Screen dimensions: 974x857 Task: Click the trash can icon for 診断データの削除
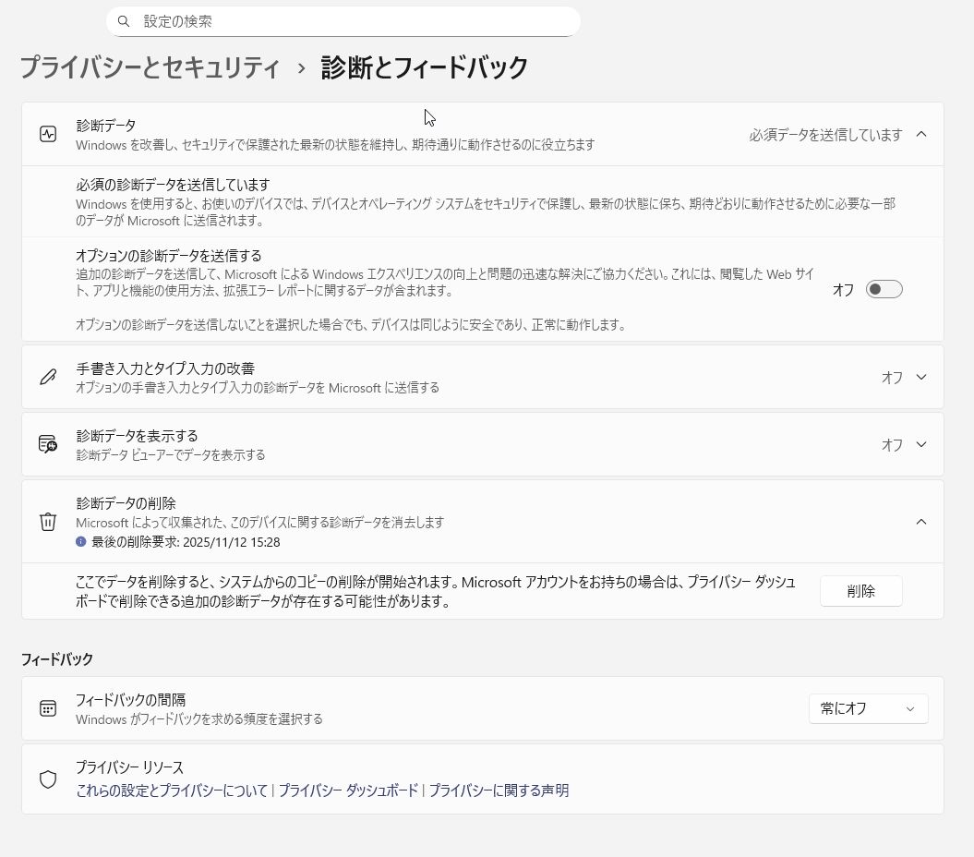(x=48, y=522)
